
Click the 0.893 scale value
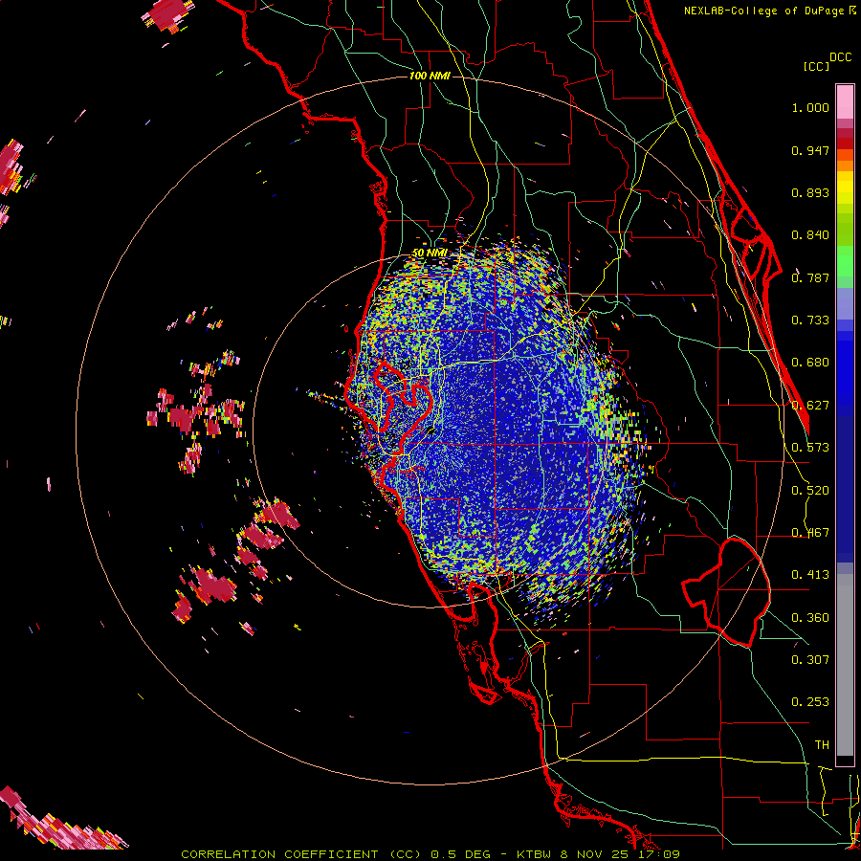[x=810, y=192]
